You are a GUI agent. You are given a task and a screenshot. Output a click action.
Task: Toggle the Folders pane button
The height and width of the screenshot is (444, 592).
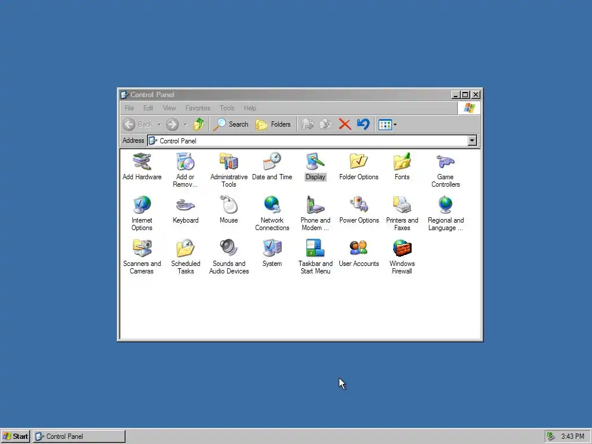273,124
